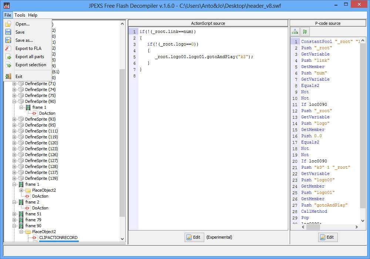This screenshot has height=259, width=370.
Task: Toggle the hex view 0xFF icon
Action: click(x=305, y=32)
